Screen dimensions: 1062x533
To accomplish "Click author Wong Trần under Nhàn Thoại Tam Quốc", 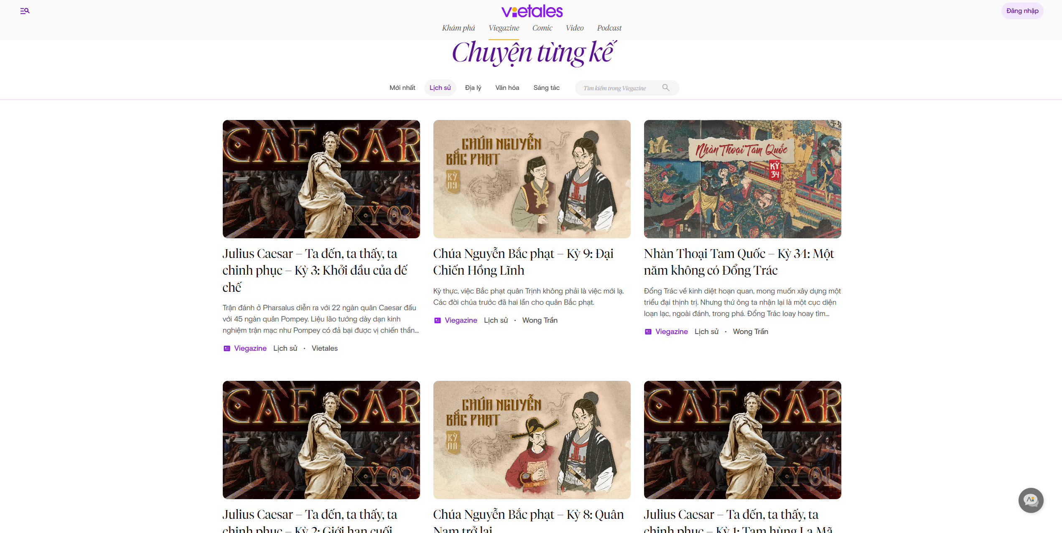I will coord(750,332).
